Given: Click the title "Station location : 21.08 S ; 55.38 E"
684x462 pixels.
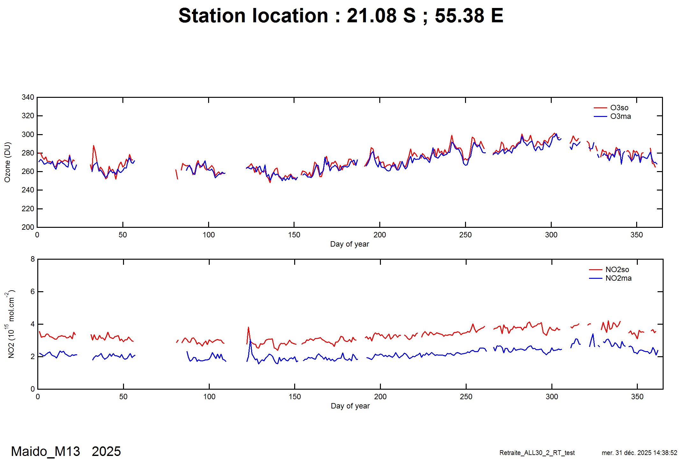Looking at the screenshot, I should [x=341, y=15].
